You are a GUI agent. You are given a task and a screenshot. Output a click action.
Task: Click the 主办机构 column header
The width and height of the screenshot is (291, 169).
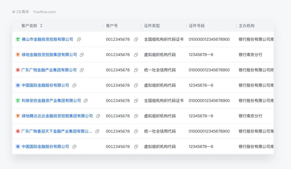(247, 26)
